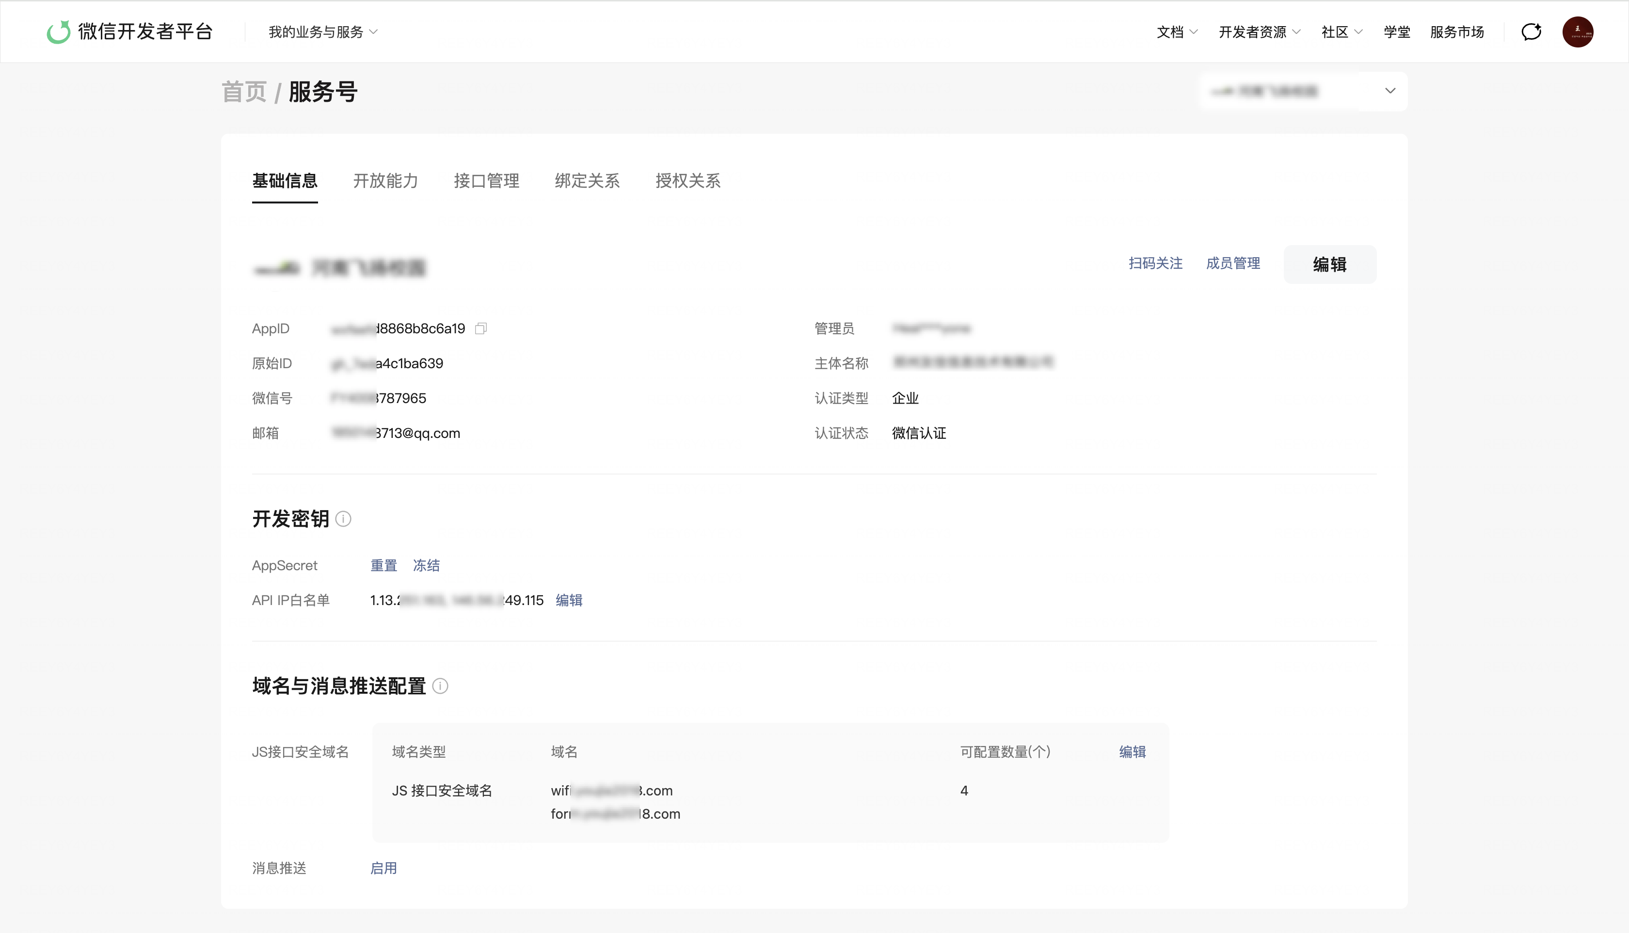1629x933 pixels.
Task: Open the message notification icon
Action: click(1532, 31)
